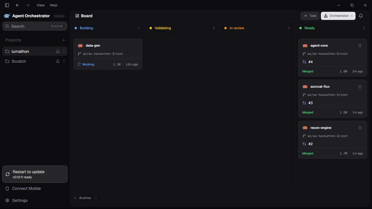Viewport: 372px width, 209px height.
Task: Open more options for lumathon project
Action: coord(64,51)
